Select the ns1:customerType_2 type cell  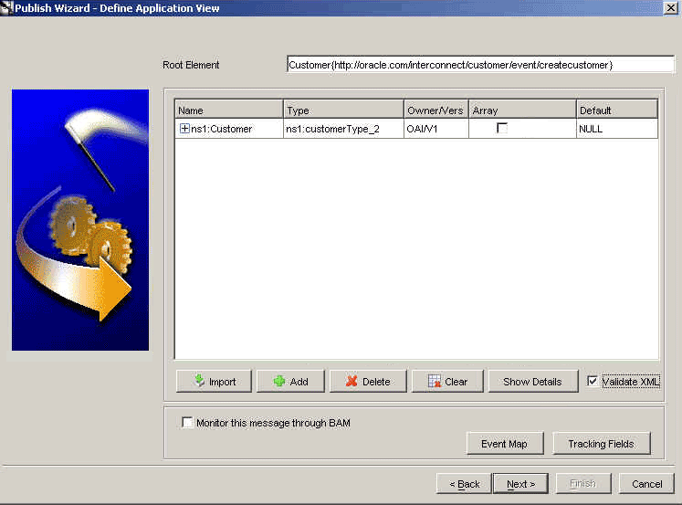[343, 129]
